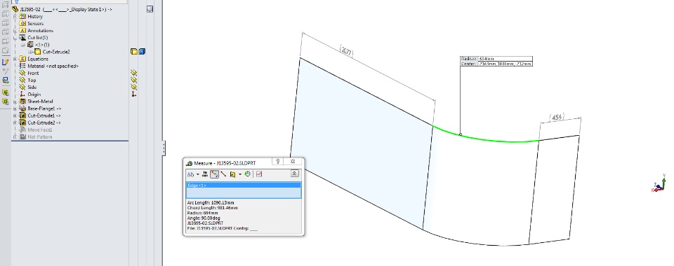
Task: Click the sketch pencil icon in left toolbar
Action: (x=5, y=62)
